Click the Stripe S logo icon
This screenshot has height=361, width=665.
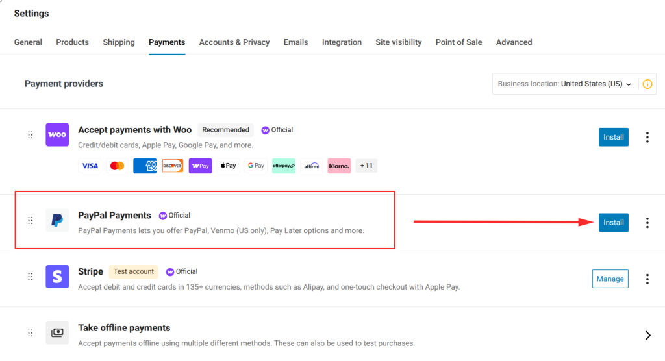click(57, 277)
